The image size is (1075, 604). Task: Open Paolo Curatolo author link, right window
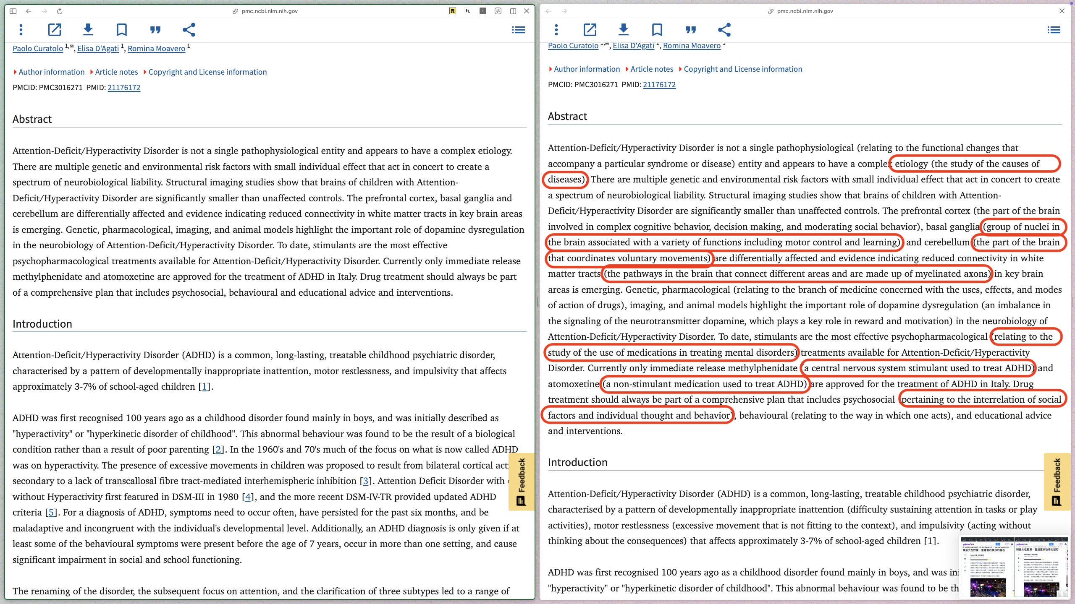tap(573, 46)
